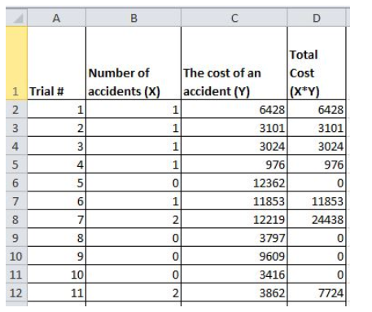Viewport: 372px width, 312px height.
Task: Select row 2 header
Action: pos(16,109)
